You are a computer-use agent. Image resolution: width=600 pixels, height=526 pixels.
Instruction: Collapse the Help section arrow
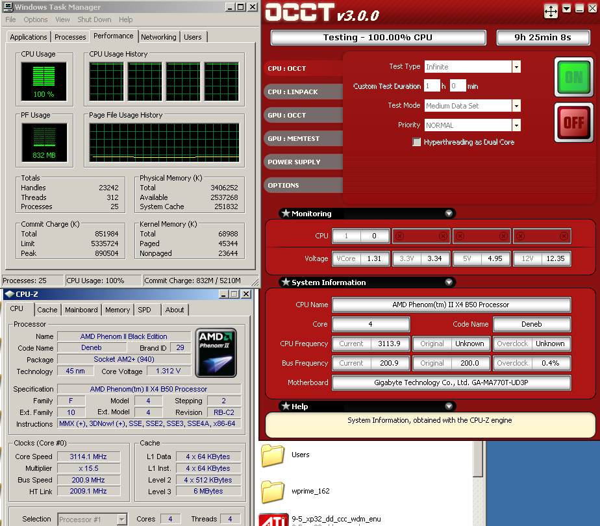tap(449, 407)
